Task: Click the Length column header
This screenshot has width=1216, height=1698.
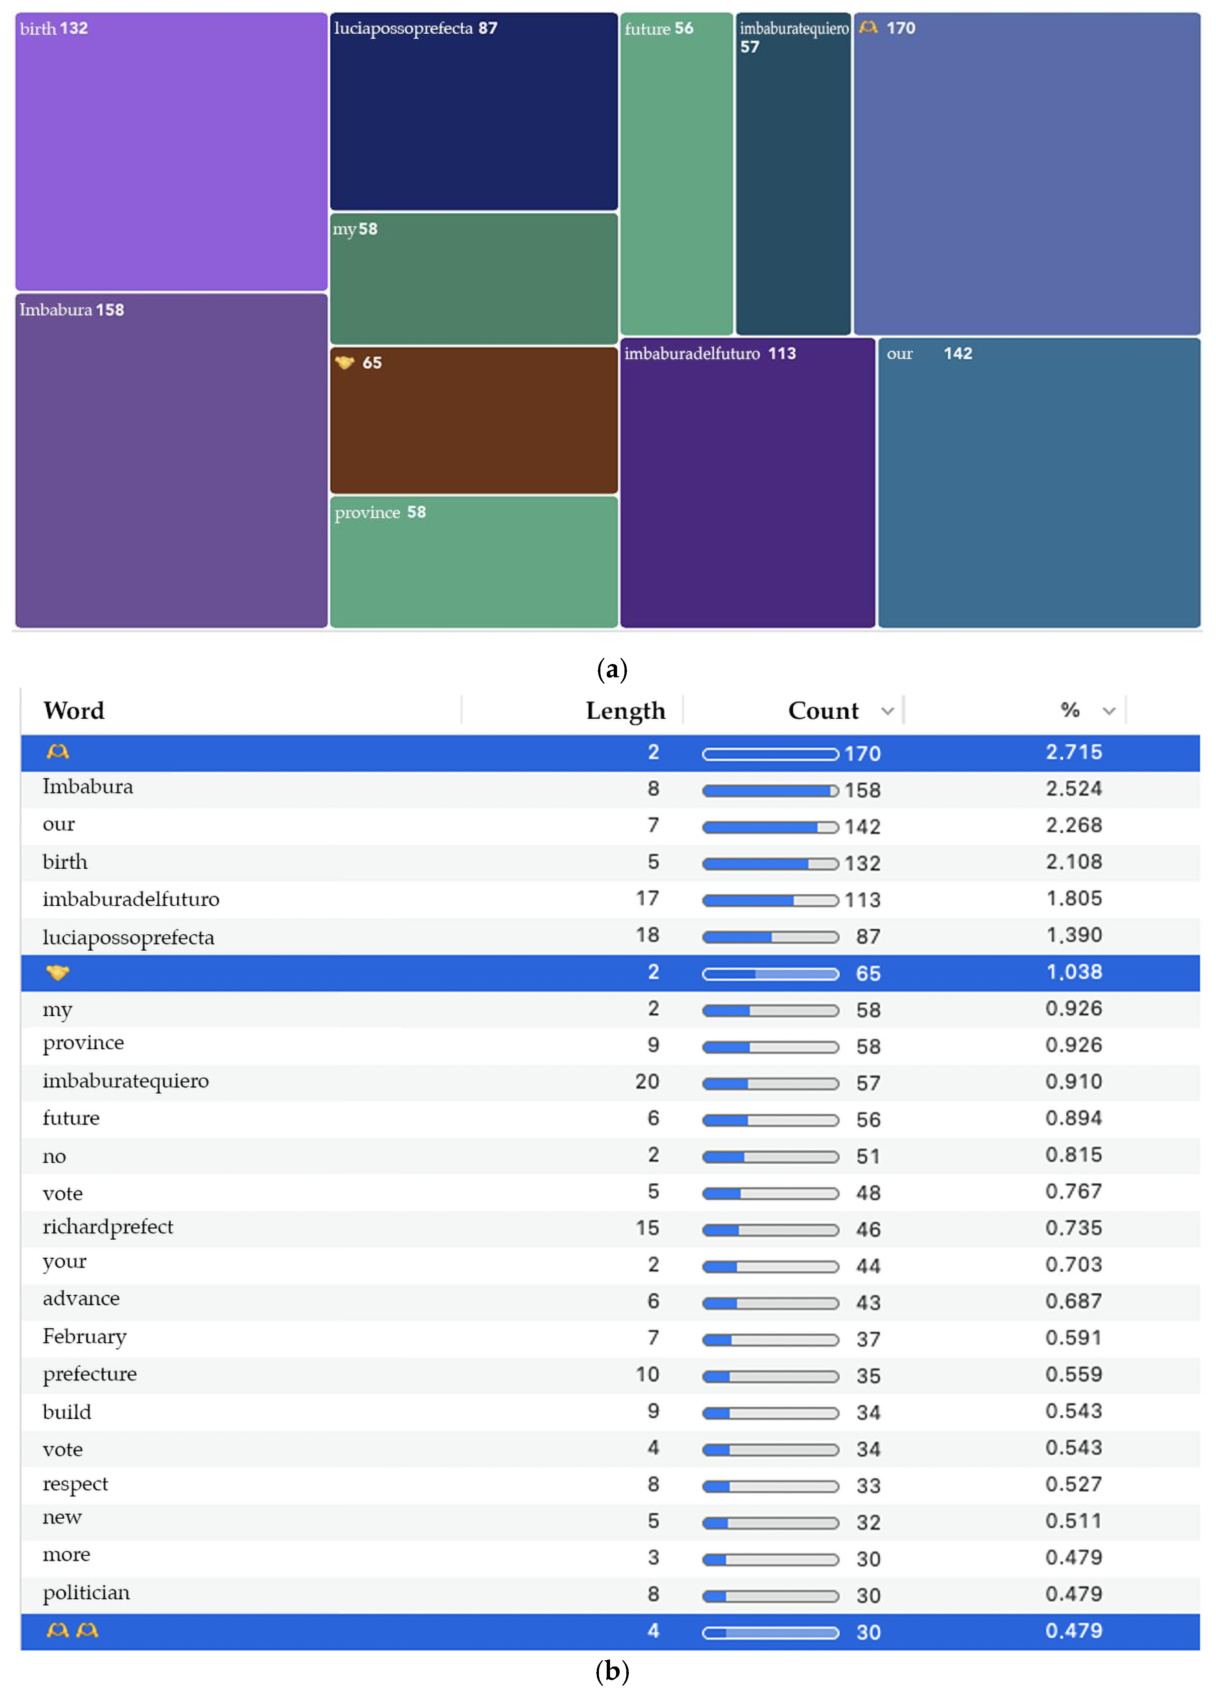Action: point(625,711)
